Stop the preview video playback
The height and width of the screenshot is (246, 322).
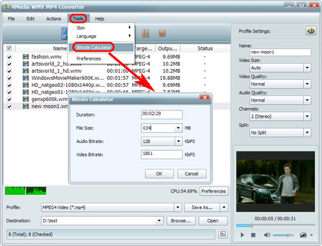click(253, 235)
